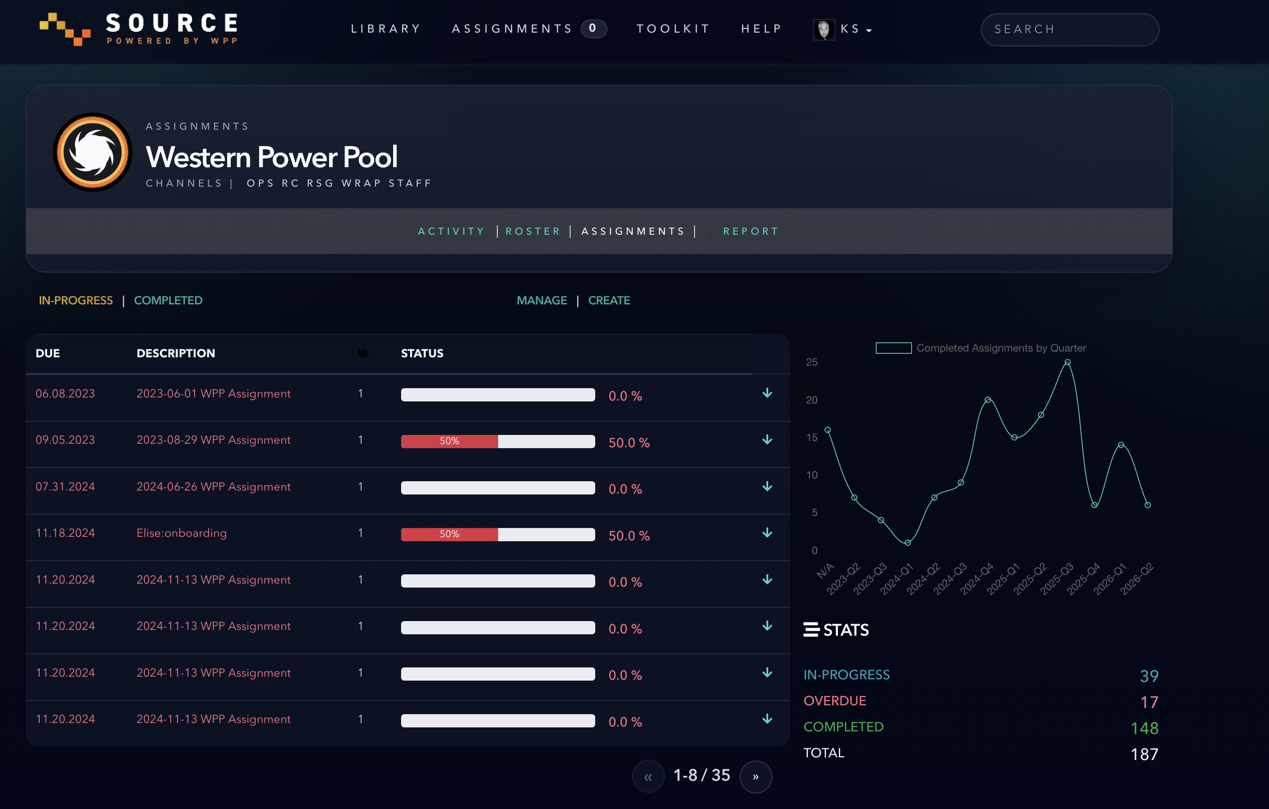This screenshot has width=1269, height=809.
Task: Click the Total count 187 in Stats
Action: coord(1145,754)
